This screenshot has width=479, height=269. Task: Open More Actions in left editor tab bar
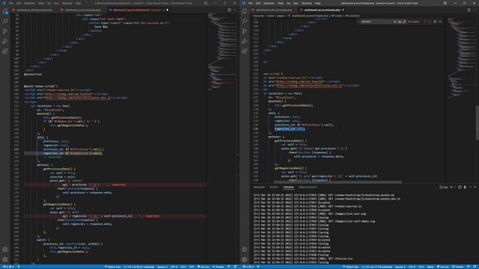pos(235,10)
